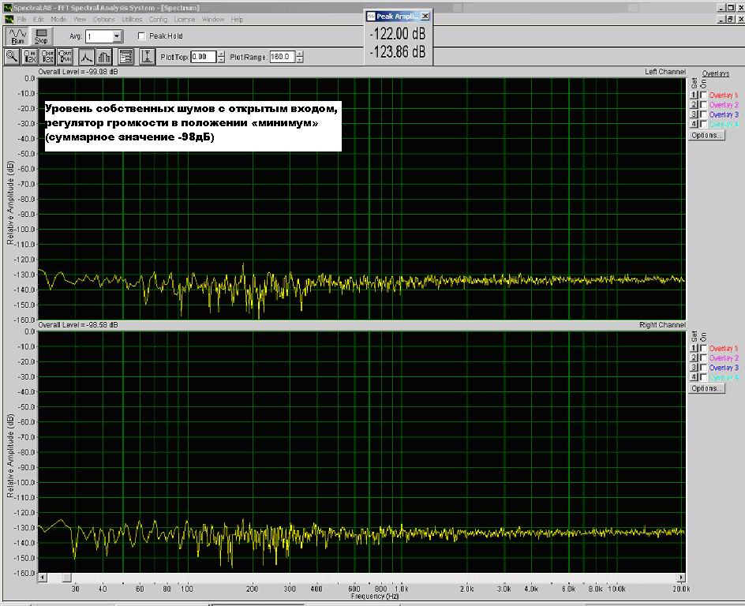Open the Help menu
The width and height of the screenshot is (745, 606).
click(237, 20)
